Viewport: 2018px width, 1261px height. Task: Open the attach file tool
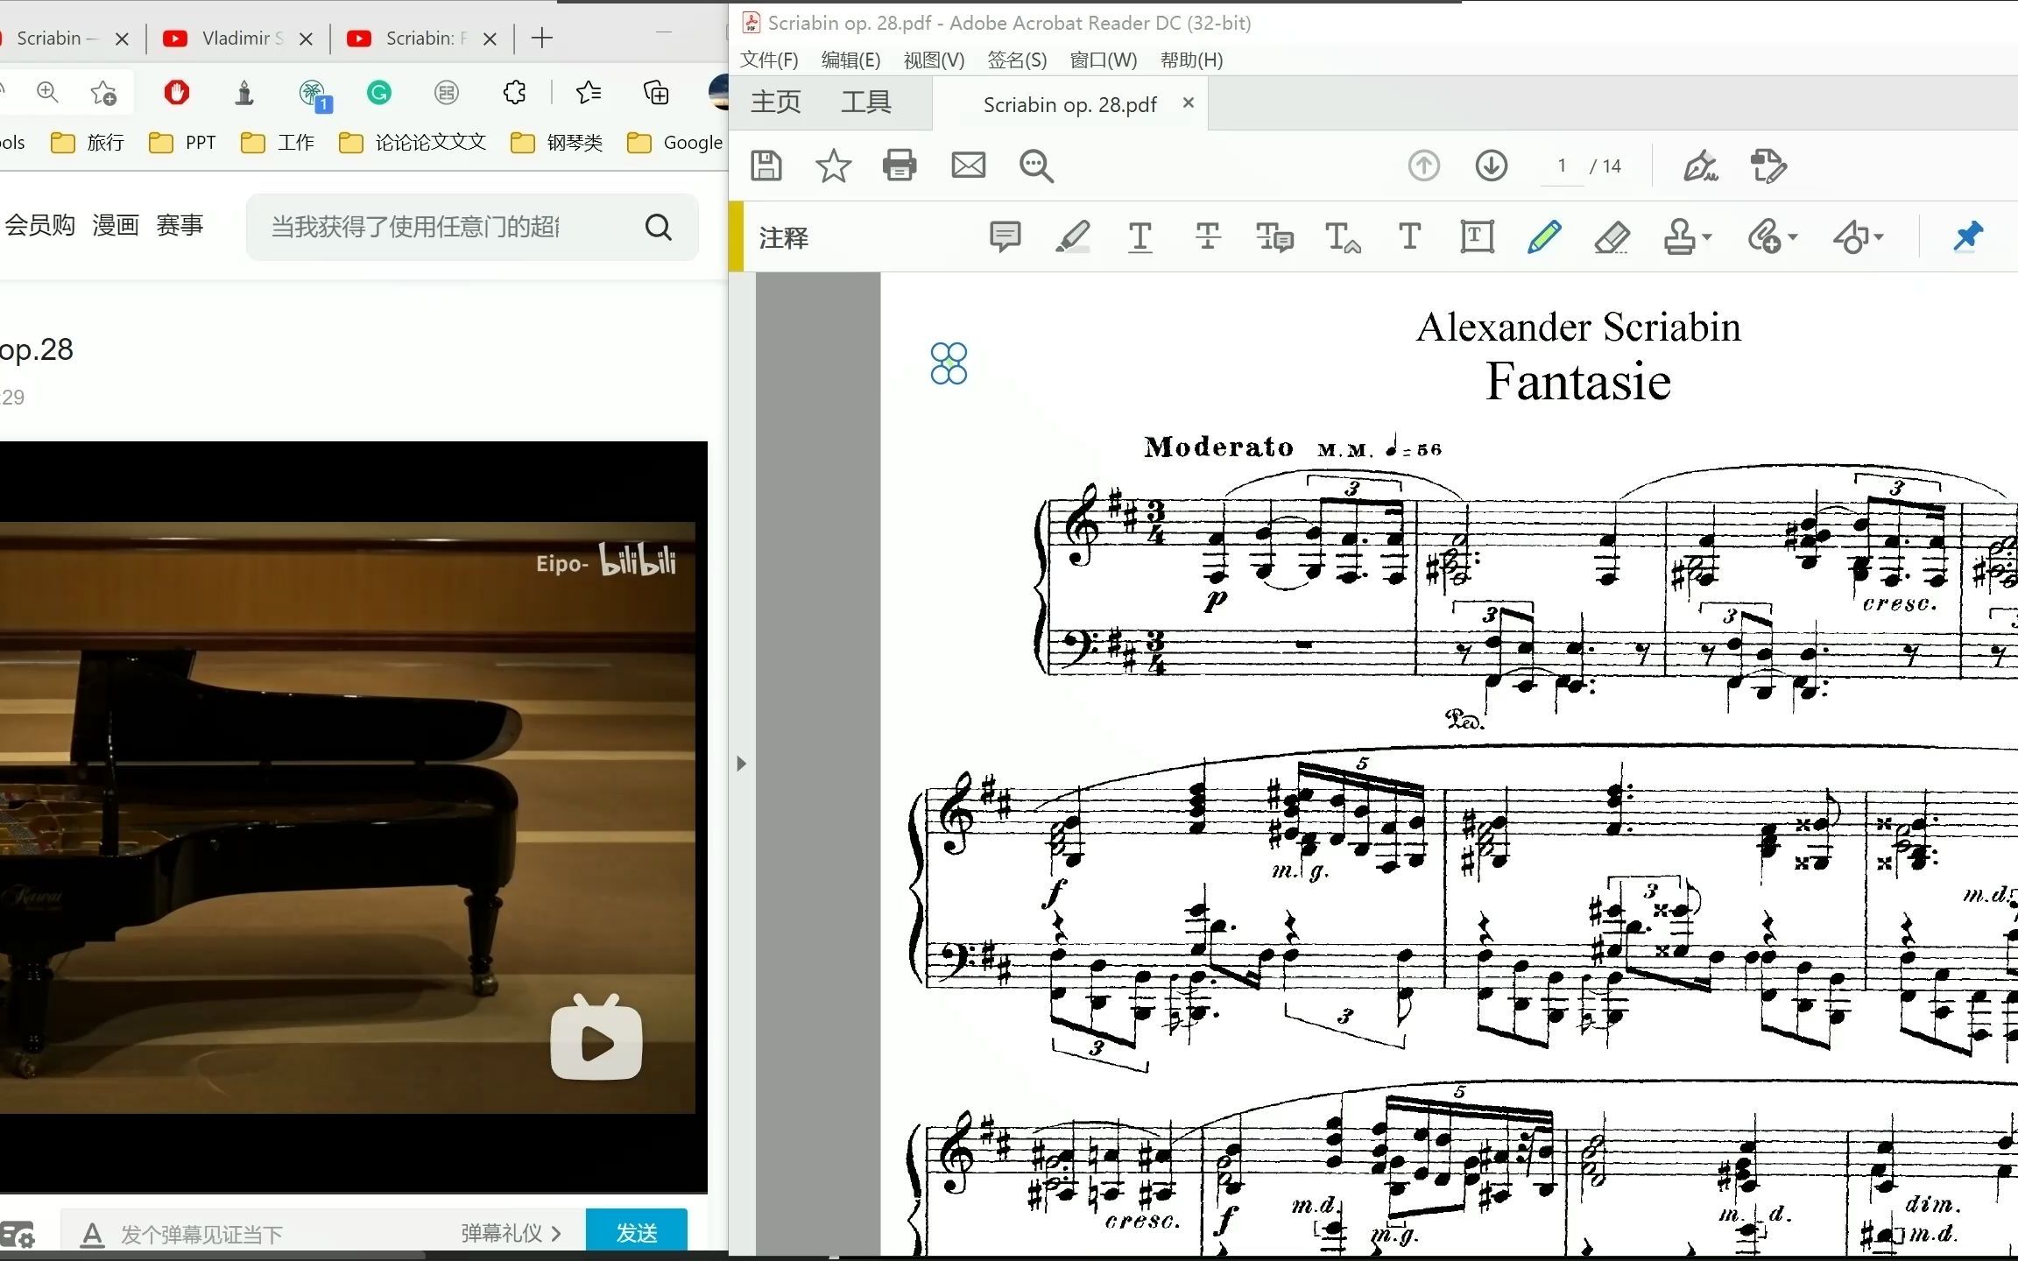(1764, 237)
